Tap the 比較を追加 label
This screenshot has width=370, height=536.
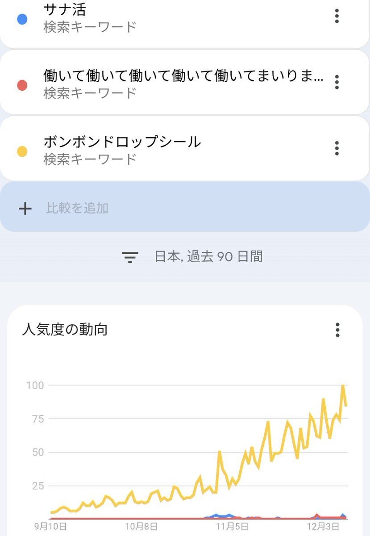pyautogui.click(x=77, y=208)
